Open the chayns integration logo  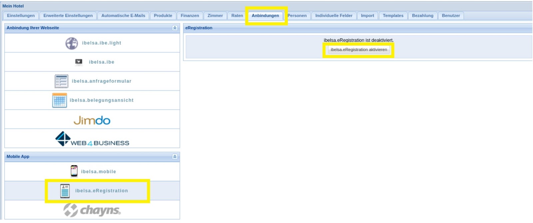click(x=92, y=210)
